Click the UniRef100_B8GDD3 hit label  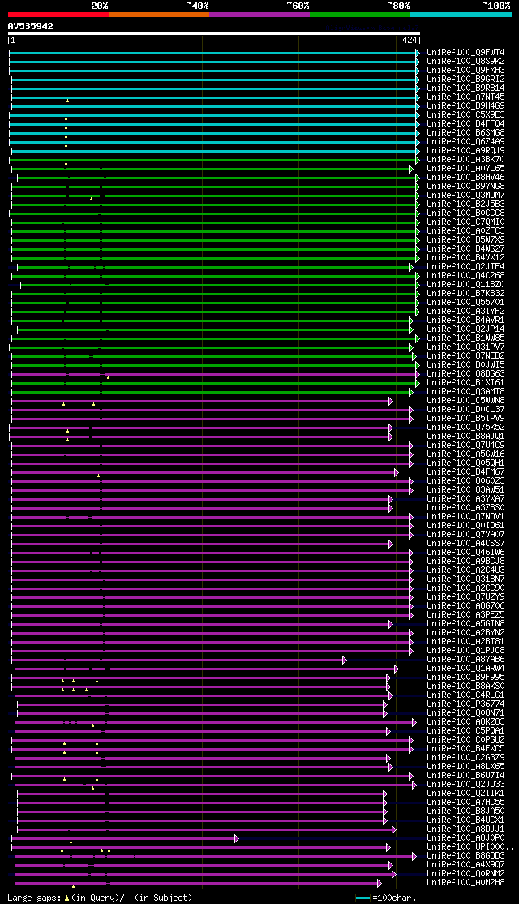pyautogui.click(x=466, y=856)
